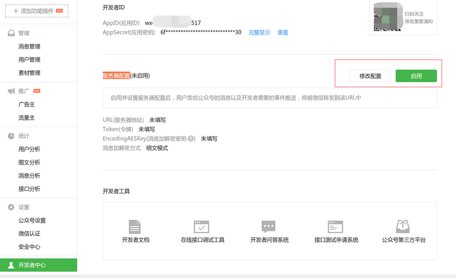
Task: Click the 管理 inbox icon in sidebar
Action: pos(11,33)
